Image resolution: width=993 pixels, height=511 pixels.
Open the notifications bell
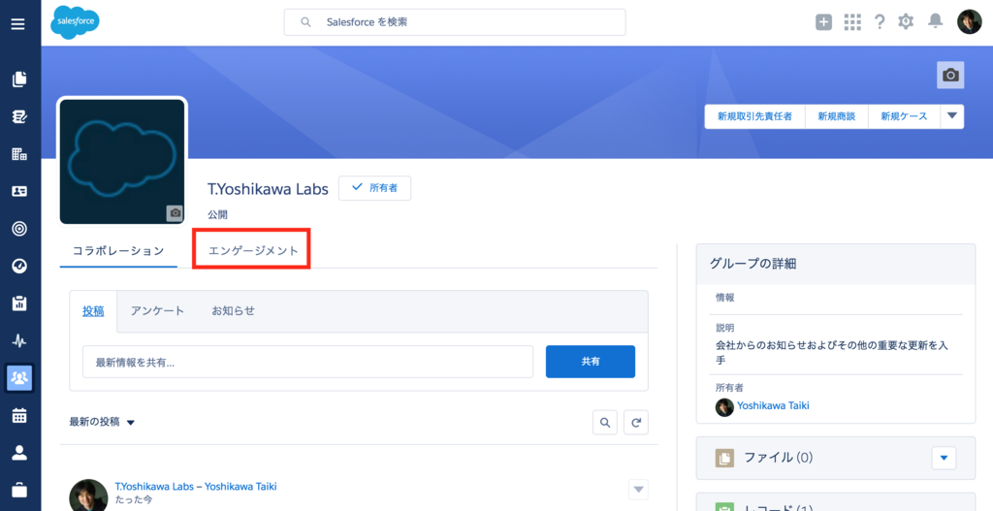point(936,21)
